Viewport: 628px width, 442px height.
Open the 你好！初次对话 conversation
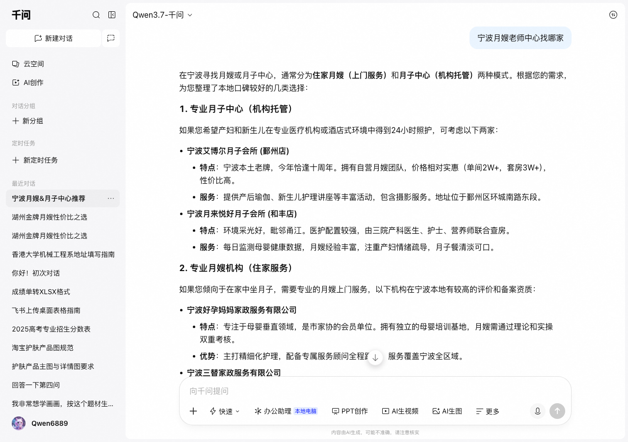pyautogui.click(x=63, y=273)
